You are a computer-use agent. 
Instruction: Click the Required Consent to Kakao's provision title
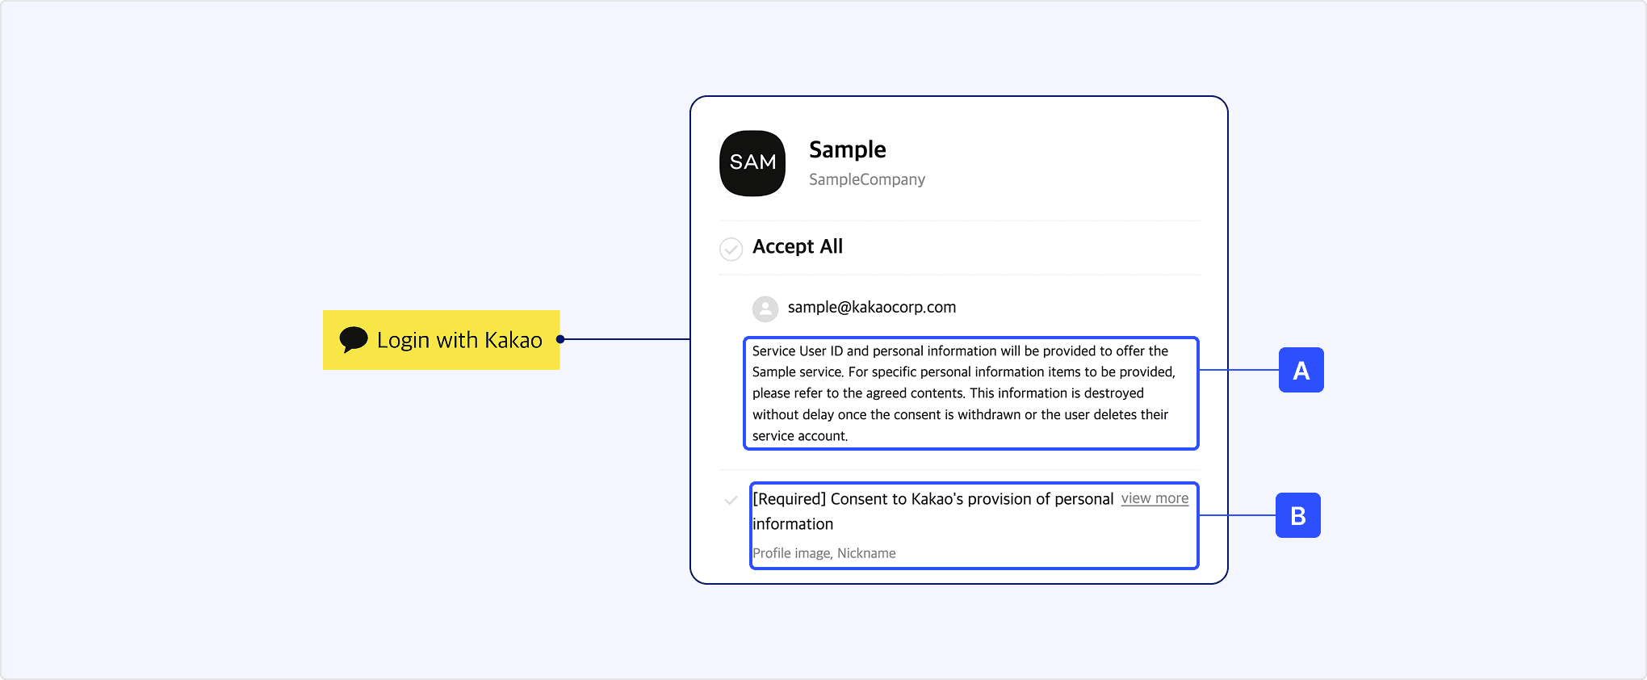pyautogui.click(x=932, y=499)
